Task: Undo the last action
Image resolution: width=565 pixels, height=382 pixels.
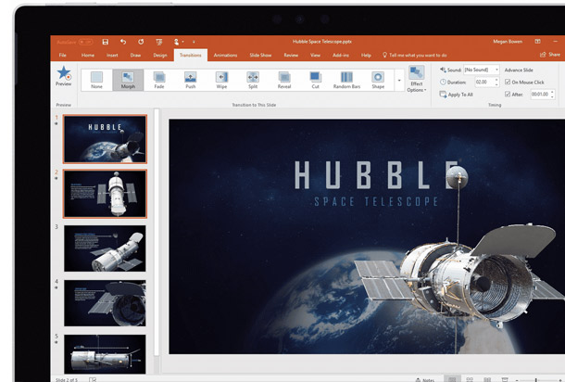Action: click(123, 42)
